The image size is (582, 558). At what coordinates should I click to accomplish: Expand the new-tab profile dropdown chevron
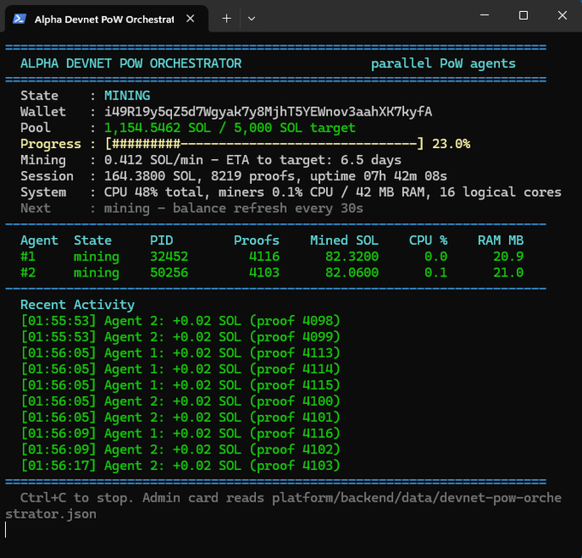tap(252, 19)
